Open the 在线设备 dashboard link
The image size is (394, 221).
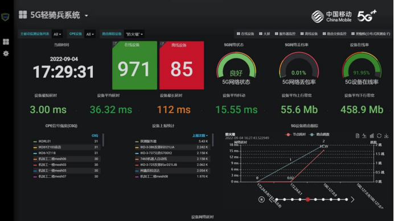(x=245, y=34)
